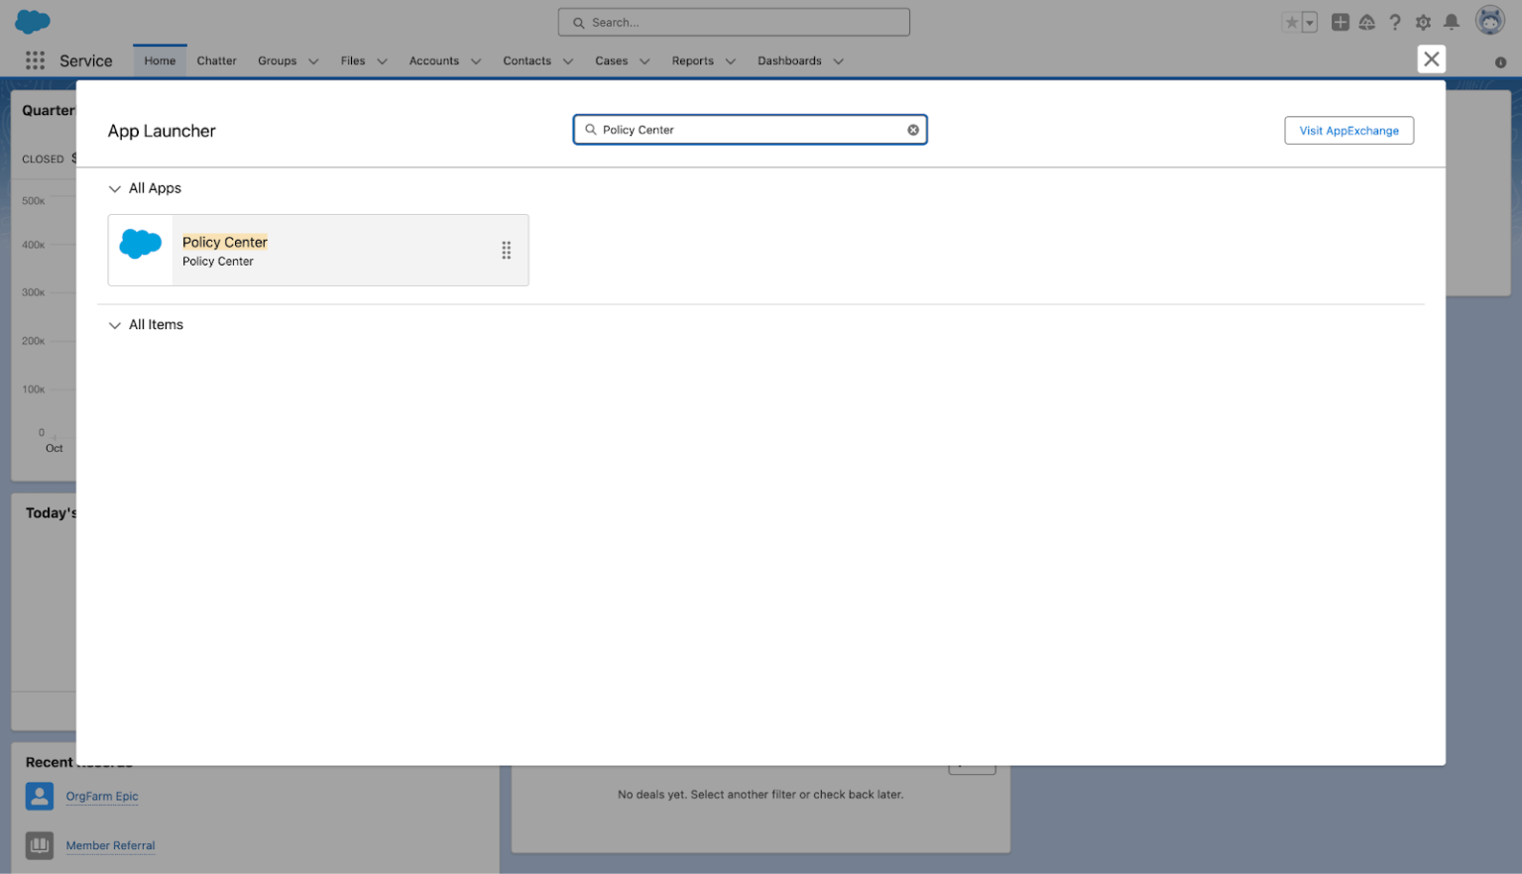The height and width of the screenshot is (874, 1522).
Task: Click the Visit AppExchange button
Action: (1348, 130)
